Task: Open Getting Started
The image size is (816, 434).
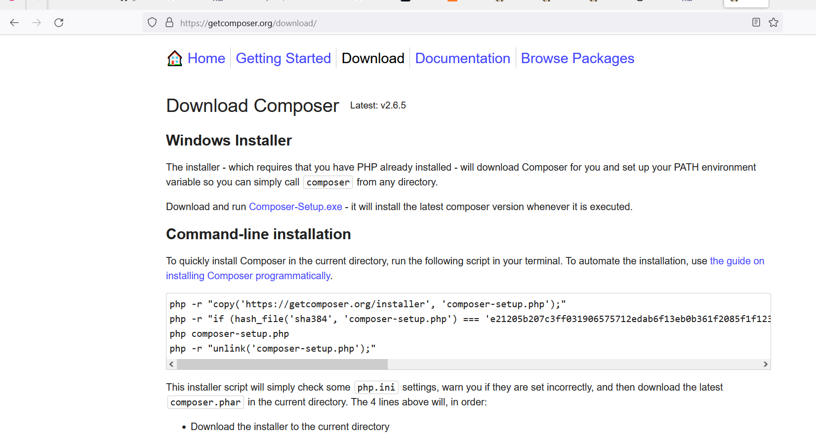Action: pyautogui.click(x=283, y=58)
